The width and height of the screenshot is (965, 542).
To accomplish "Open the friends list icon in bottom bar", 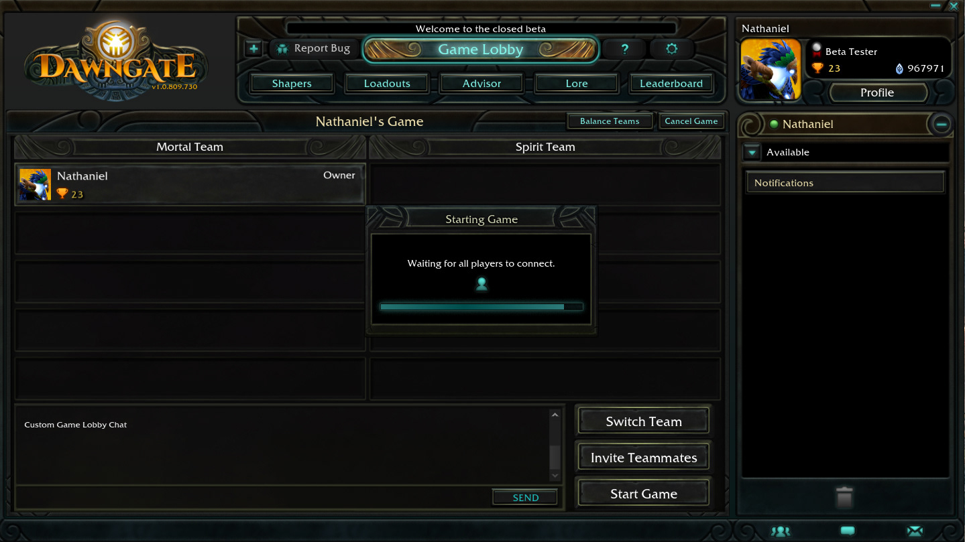I will tap(780, 531).
